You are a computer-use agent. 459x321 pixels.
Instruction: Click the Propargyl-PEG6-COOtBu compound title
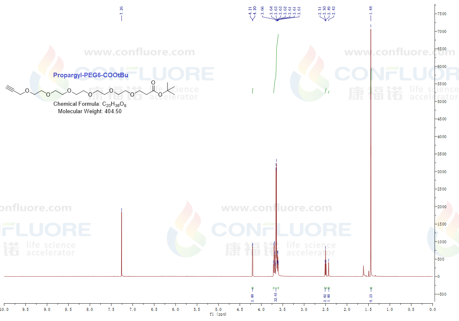pos(91,75)
